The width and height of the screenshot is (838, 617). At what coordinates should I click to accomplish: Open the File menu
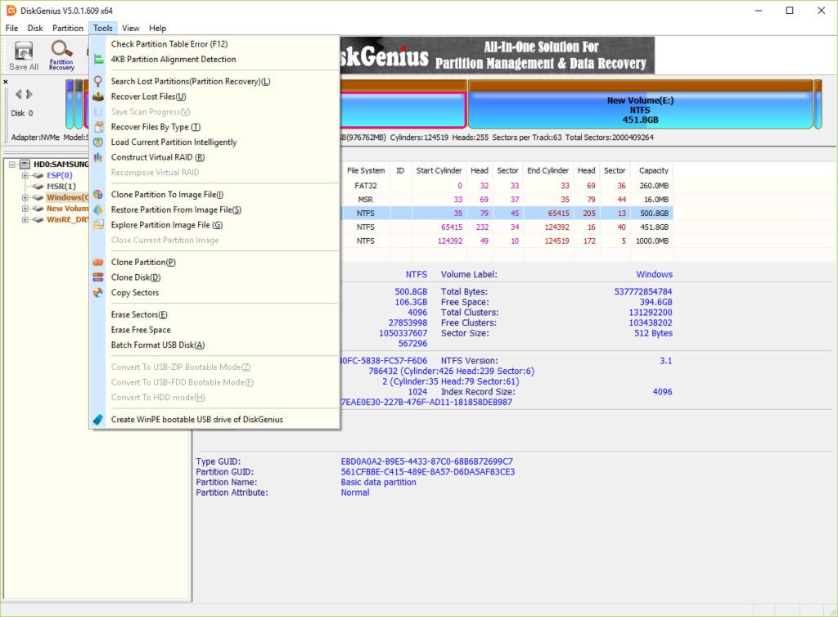(11, 29)
